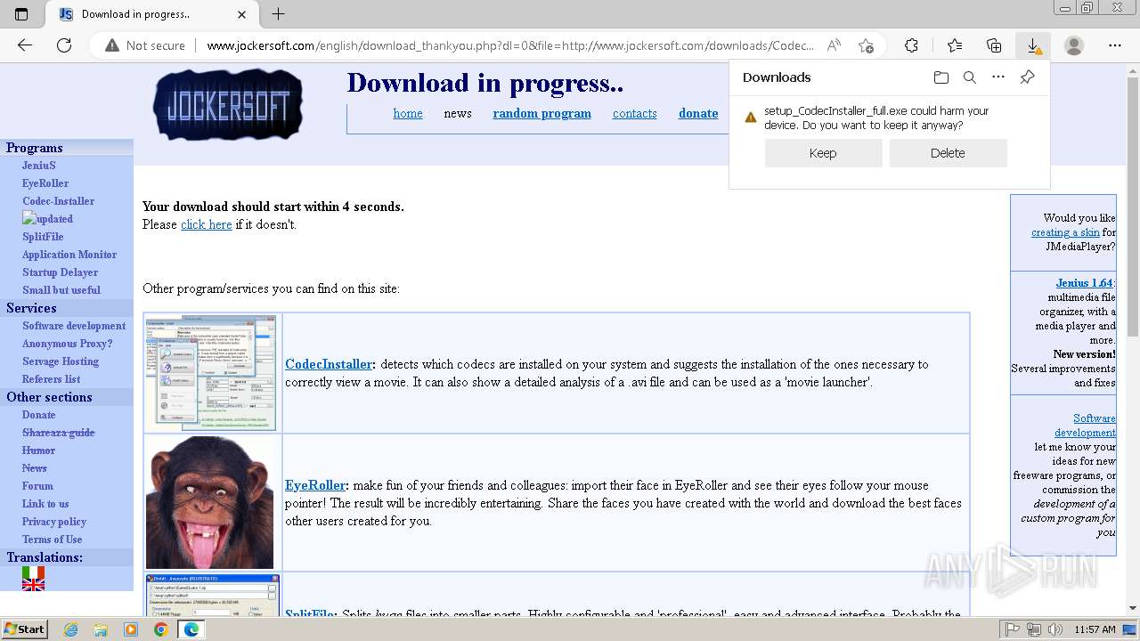Screen dimensions: 1140x641
Task: Open 'Anonymous Proxy?' sidebar link
Action: pos(68,344)
